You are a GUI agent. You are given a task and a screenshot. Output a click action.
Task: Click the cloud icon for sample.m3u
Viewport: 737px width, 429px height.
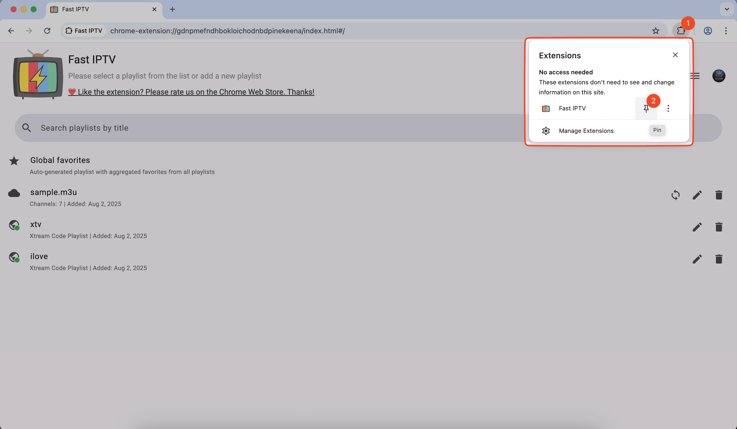(x=14, y=193)
